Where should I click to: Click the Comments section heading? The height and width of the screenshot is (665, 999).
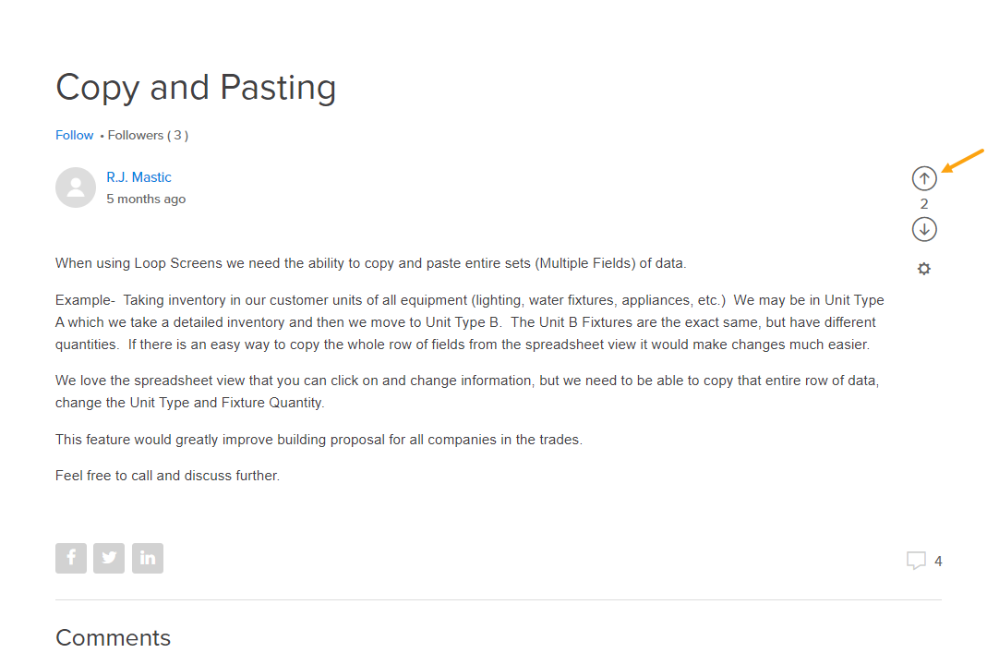pos(113,638)
